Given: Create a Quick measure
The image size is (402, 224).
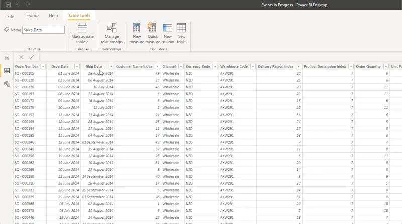Looking at the screenshot, I should pyautogui.click(x=153, y=33).
